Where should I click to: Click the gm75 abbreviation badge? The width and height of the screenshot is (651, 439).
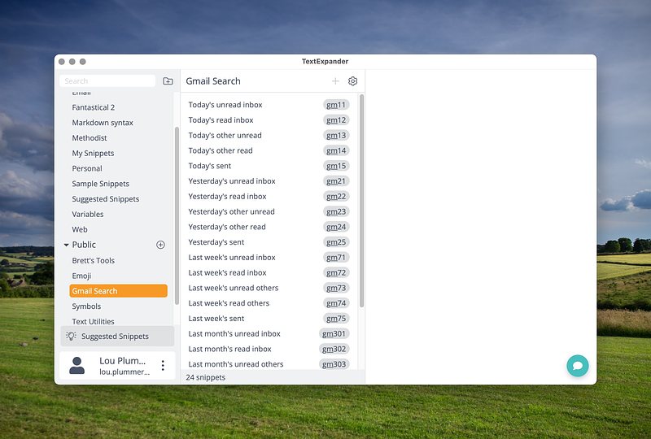click(336, 319)
